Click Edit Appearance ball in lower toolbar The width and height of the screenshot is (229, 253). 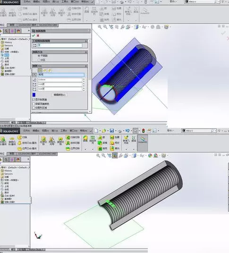tap(150, 156)
